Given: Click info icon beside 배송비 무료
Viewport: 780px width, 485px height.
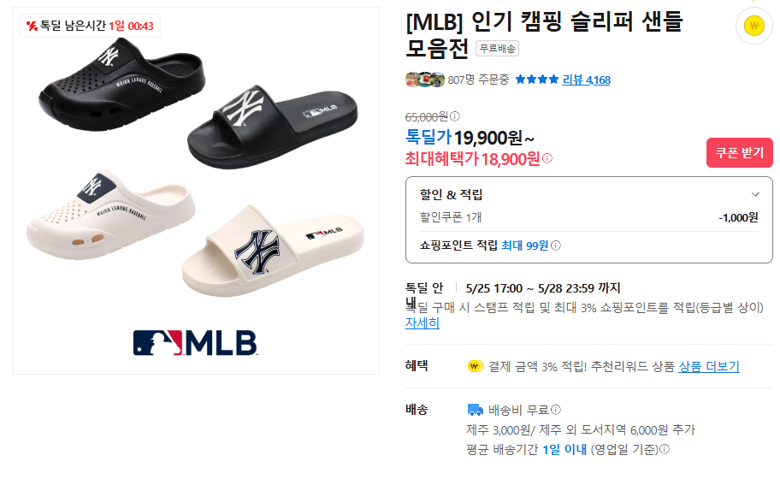Looking at the screenshot, I should (556, 410).
